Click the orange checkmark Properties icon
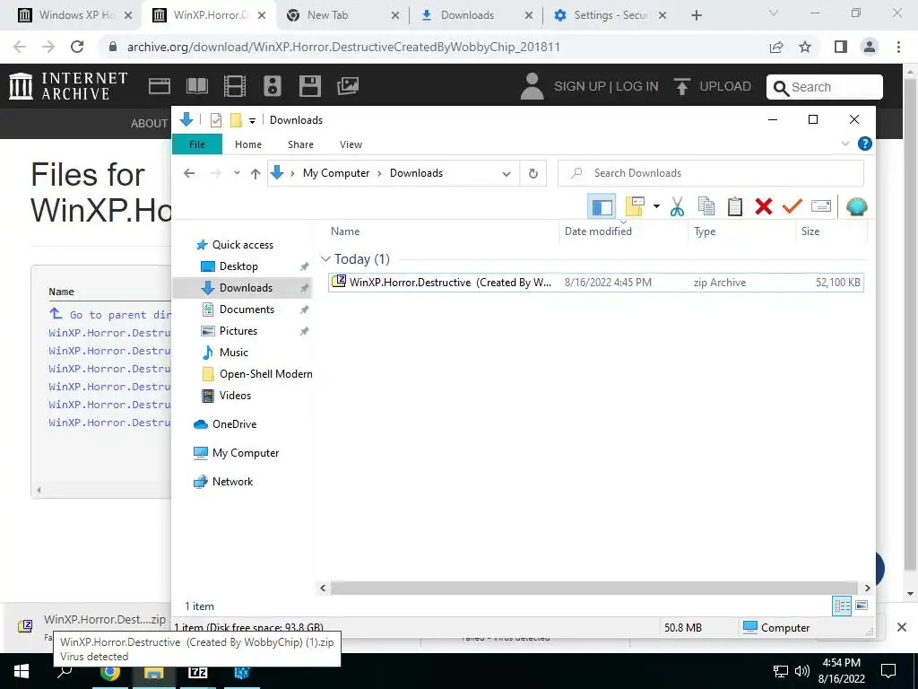 click(792, 206)
